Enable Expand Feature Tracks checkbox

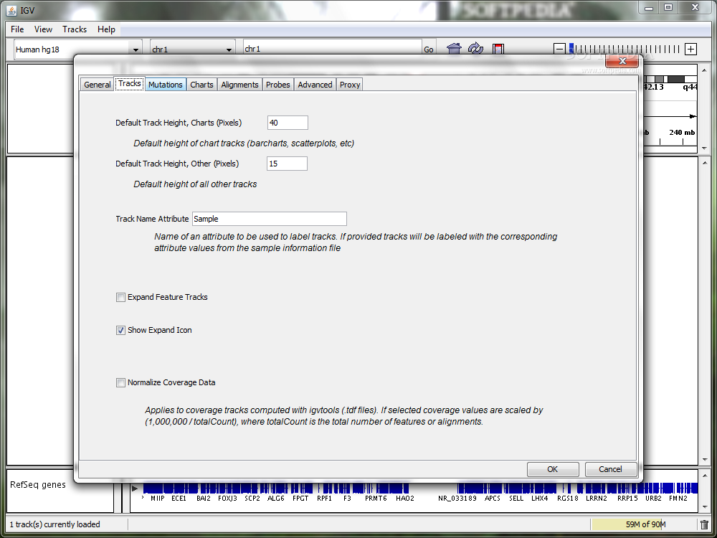[x=120, y=298]
